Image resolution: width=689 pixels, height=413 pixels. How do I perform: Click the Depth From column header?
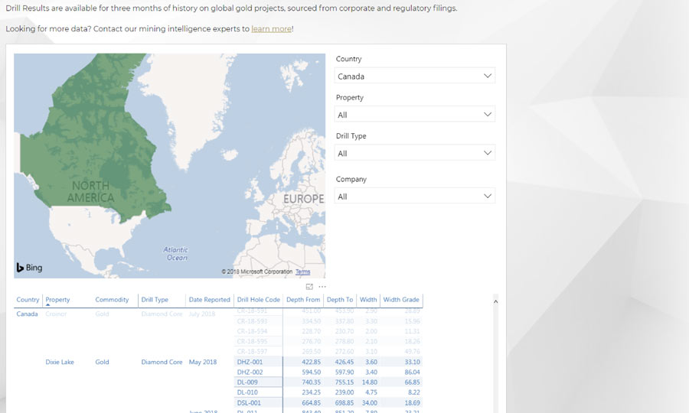pyautogui.click(x=303, y=300)
